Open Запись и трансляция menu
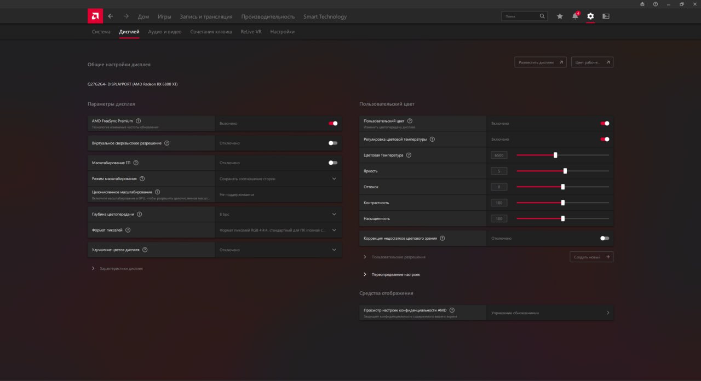 point(206,16)
